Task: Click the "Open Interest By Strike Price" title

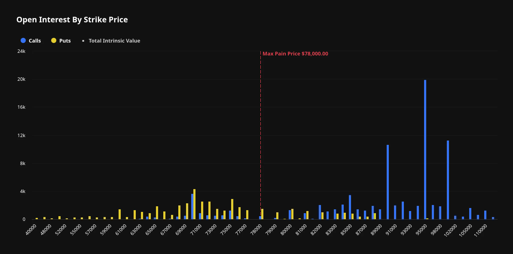Action: click(x=72, y=20)
